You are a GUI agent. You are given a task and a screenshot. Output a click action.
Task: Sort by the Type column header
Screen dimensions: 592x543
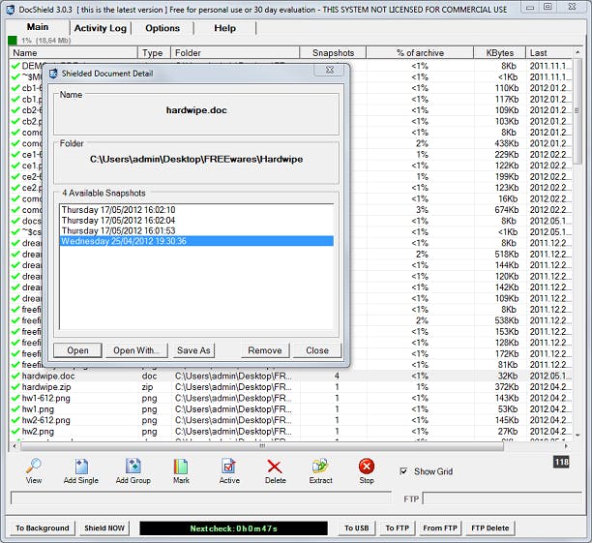click(154, 53)
